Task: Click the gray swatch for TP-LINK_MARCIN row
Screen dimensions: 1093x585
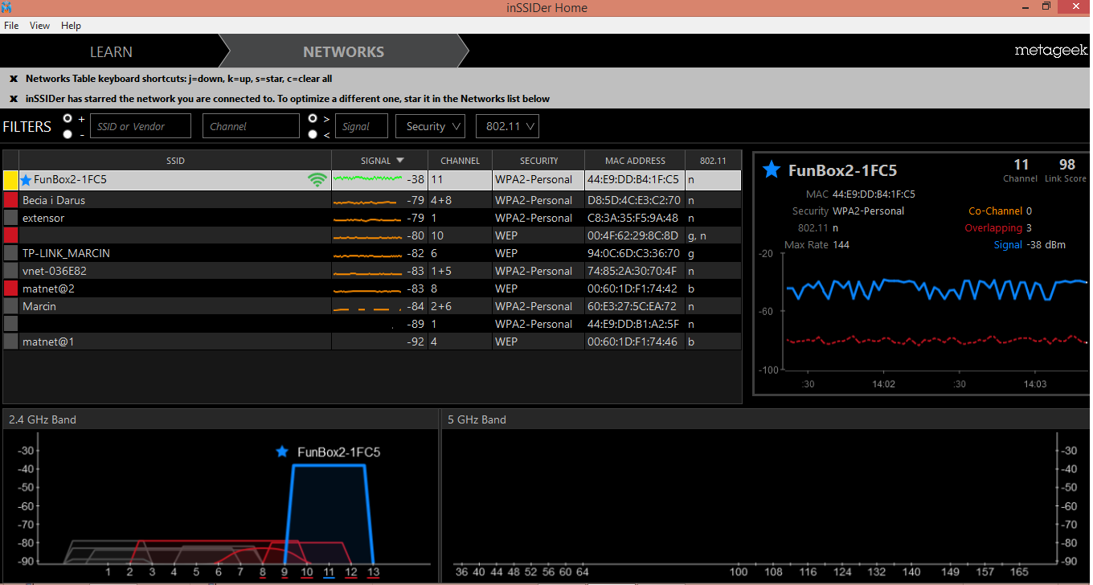Action: click(10, 253)
